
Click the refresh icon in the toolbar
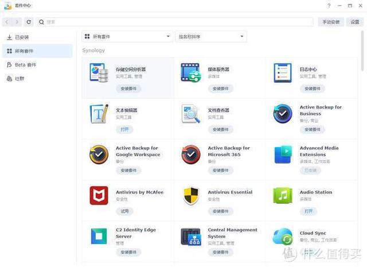point(29,22)
